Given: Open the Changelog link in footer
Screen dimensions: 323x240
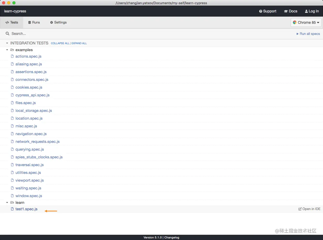Looking at the screenshot, I should [x=172, y=237].
